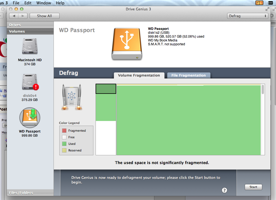The height and width of the screenshot is (200, 276).
Task: Click the large green fragmentation detail map
Action: tap(188, 120)
